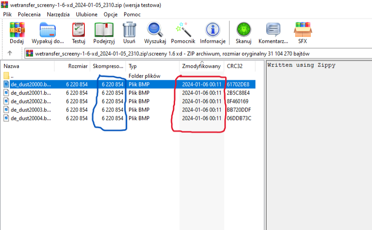The width and height of the screenshot is (372, 230).
Task: Open the Podejrzyj (View) book icon
Action: pyautogui.click(x=104, y=30)
